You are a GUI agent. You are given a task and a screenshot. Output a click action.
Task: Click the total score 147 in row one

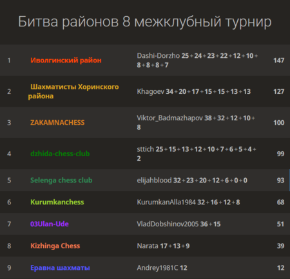click(x=279, y=60)
